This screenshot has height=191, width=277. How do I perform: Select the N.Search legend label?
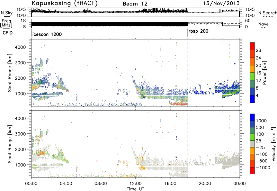(267, 13)
